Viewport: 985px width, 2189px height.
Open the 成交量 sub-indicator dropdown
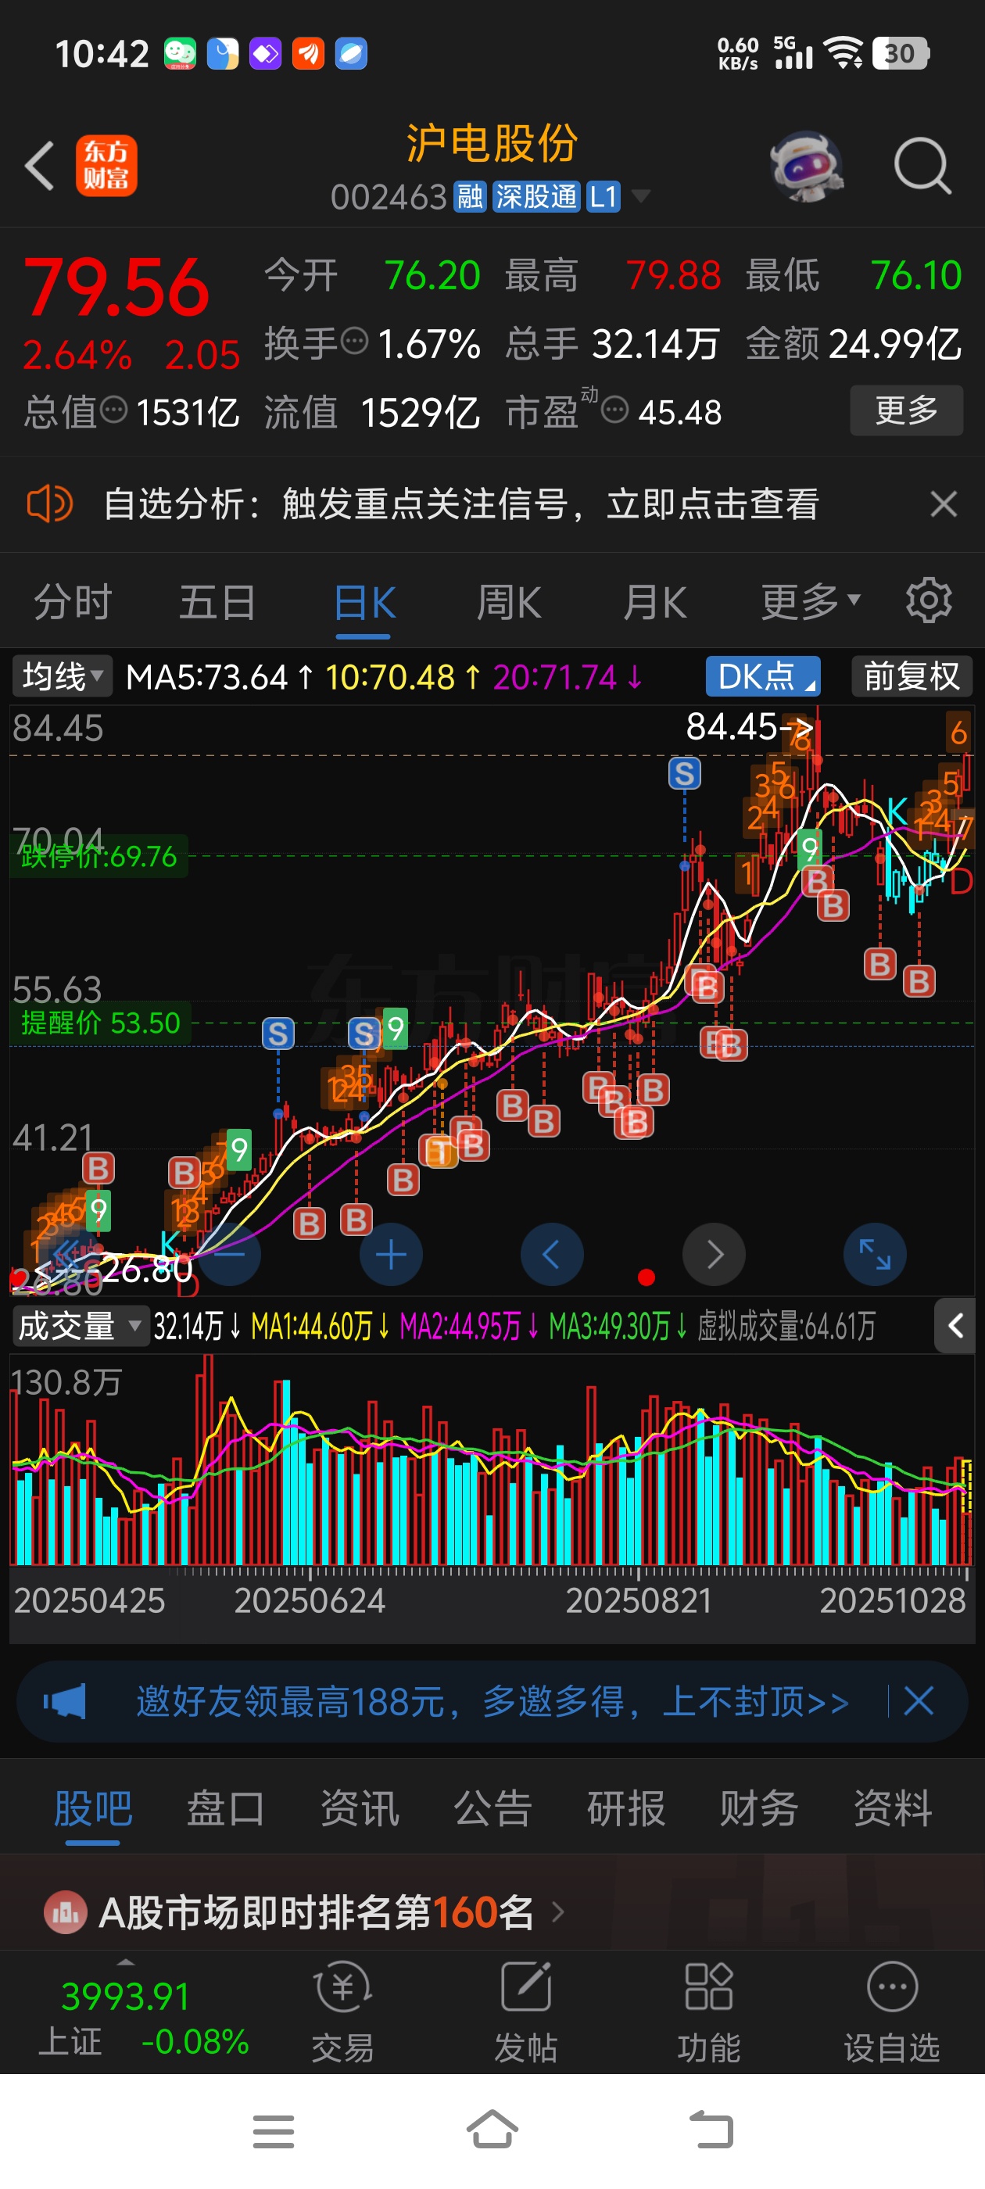click(80, 1326)
